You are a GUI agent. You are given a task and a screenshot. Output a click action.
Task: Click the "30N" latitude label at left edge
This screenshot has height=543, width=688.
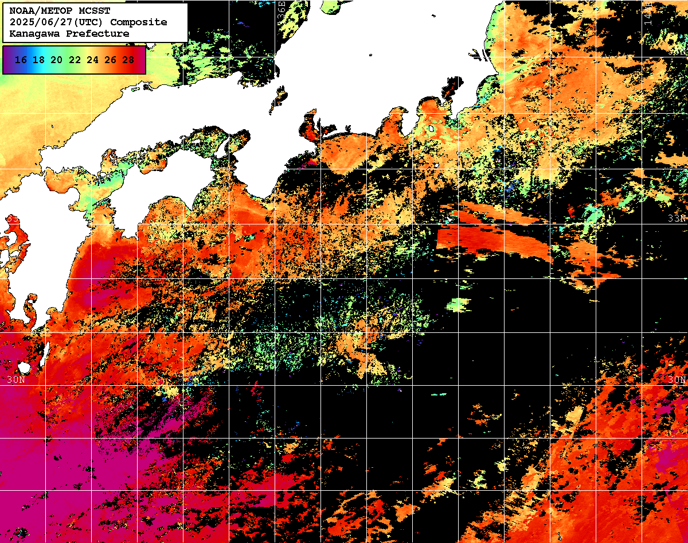[17, 380]
